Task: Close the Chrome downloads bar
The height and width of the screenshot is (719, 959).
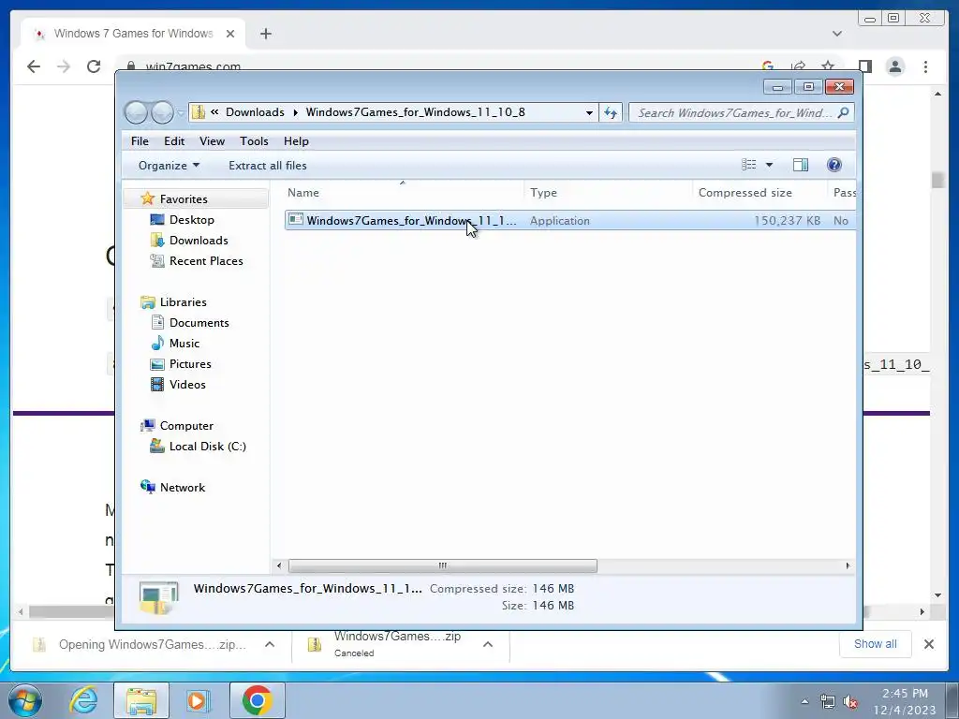Action: coord(928,644)
